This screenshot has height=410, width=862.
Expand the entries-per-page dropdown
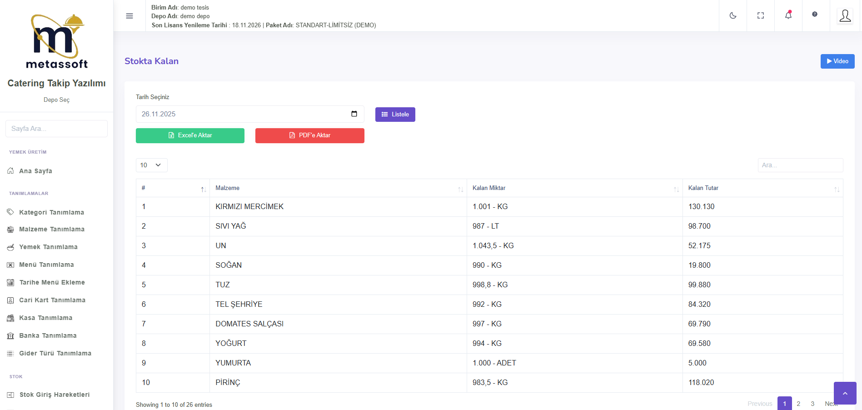pos(151,165)
